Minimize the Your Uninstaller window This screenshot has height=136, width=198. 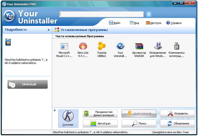(175, 3)
